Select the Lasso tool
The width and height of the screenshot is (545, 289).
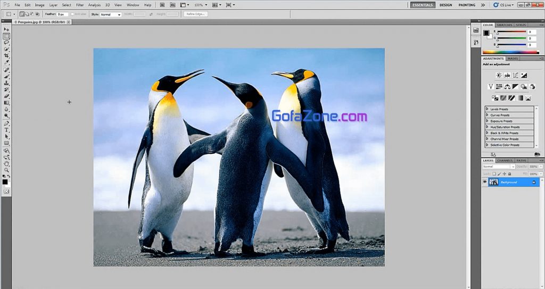[6, 43]
